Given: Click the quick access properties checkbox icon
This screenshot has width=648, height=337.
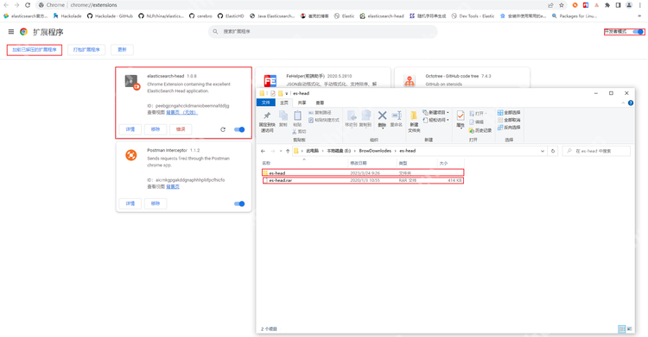Looking at the screenshot, I should 273,93.
